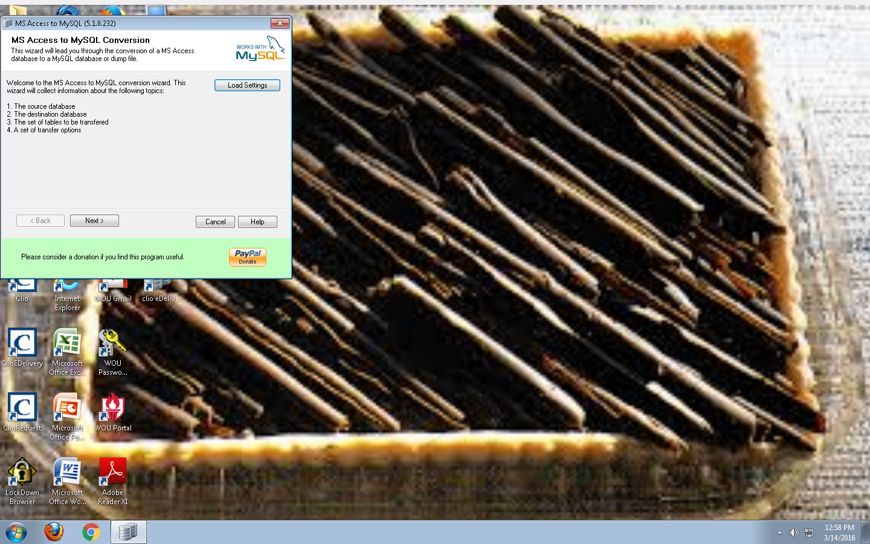870x544 pixels.
Task: Show hidden system tray icons
Action: point(779,533)
